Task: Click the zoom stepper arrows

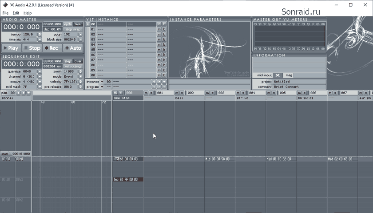Action: (x=81, y=71)
